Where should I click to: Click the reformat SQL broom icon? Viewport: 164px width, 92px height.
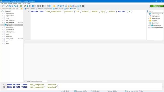coord(68,6)
